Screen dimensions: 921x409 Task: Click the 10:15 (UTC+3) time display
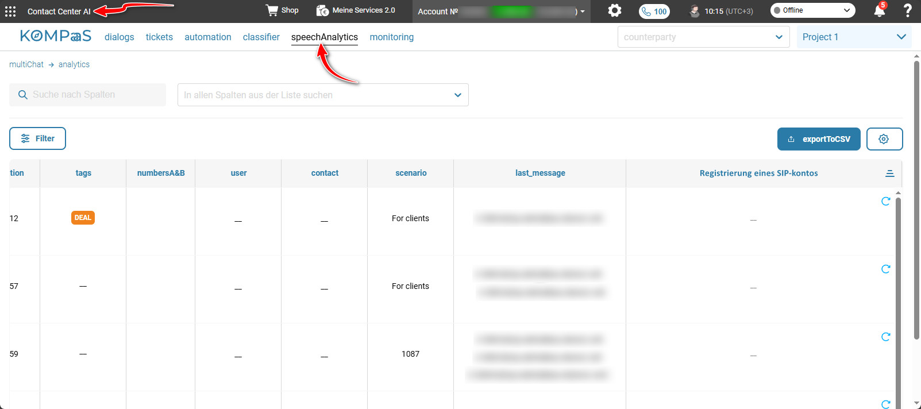pos(729,11)
